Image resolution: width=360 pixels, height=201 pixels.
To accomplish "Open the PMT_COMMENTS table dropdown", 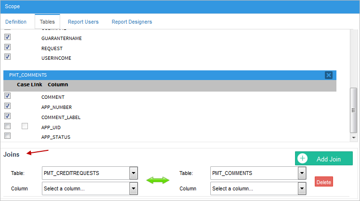I will [x=302, y=173].
